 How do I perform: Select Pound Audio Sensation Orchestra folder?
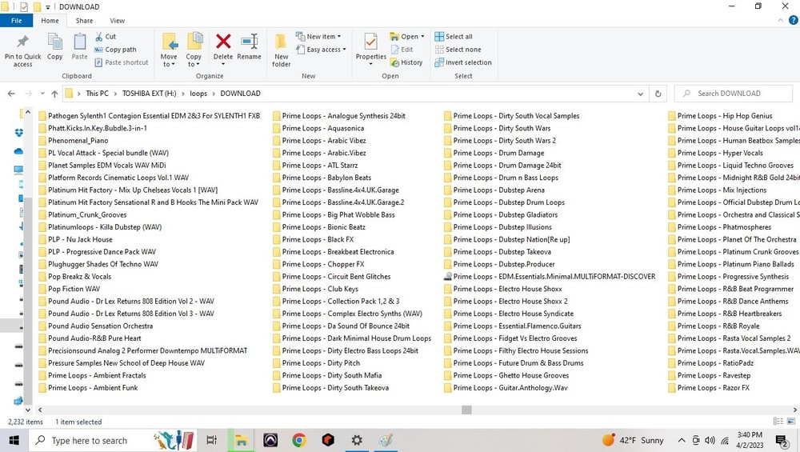[x=95, y=326]
